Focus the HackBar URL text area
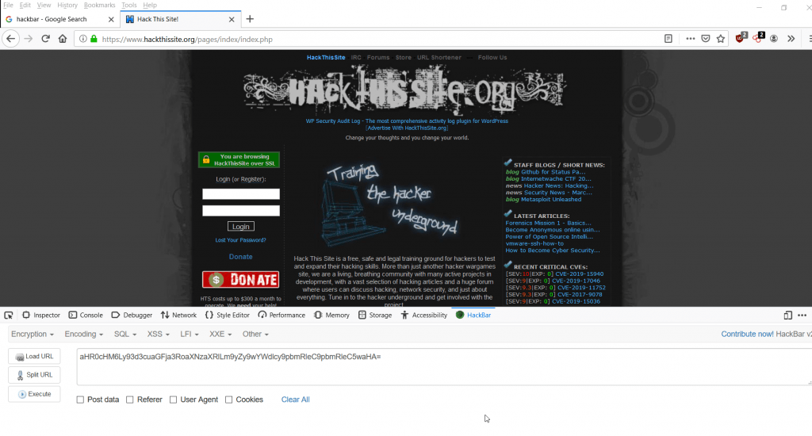 [x=444, y=366]
